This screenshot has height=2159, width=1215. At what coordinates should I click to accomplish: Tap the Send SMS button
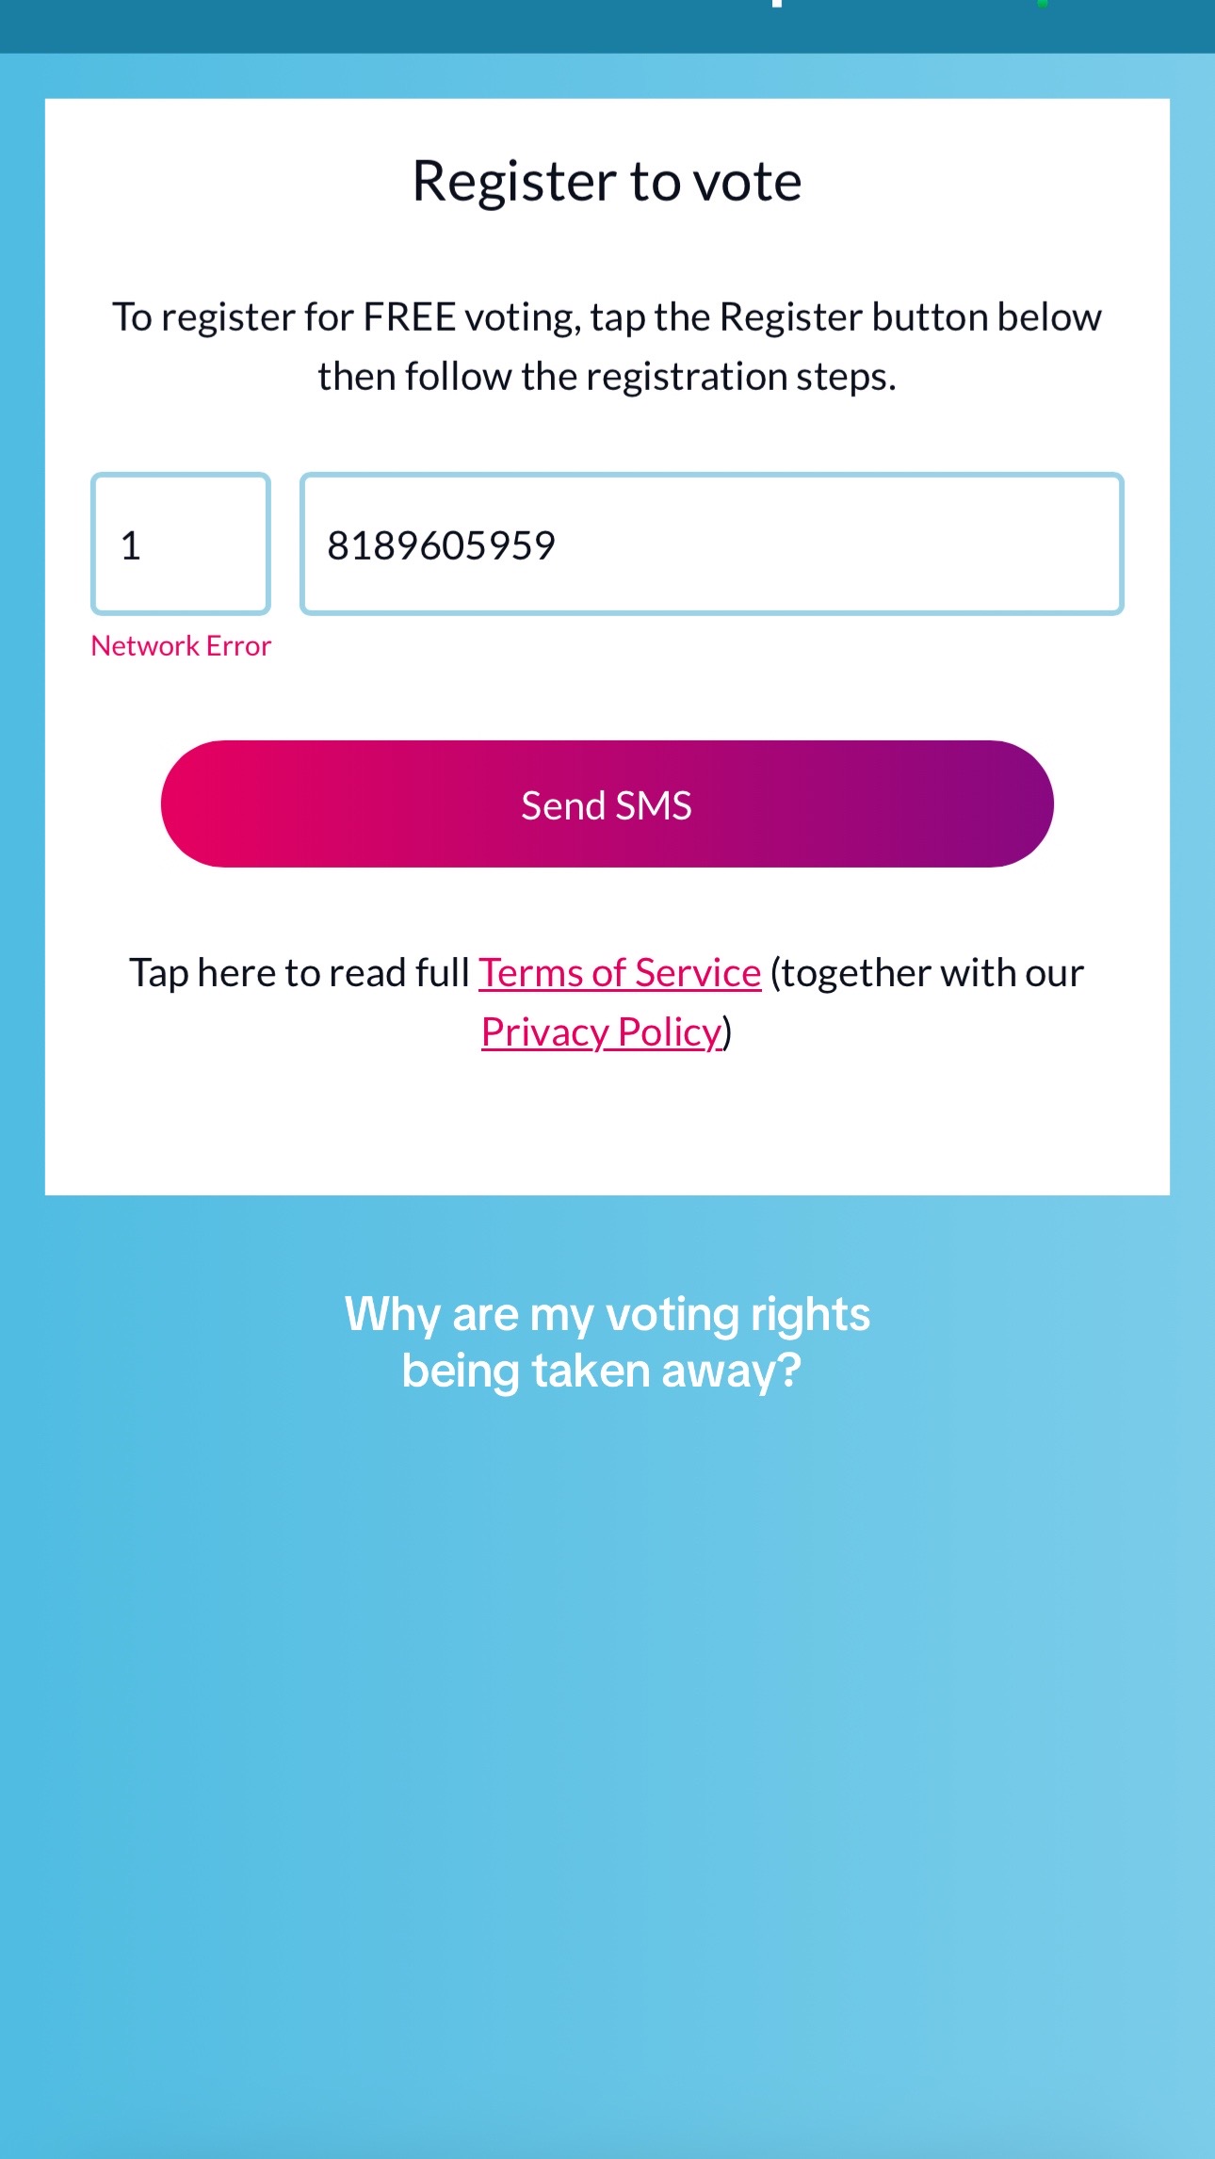pyautogui.click(x=607, y=804)
